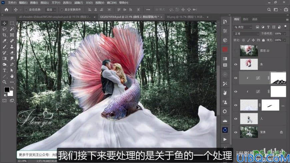290x163 pixels.
Task: Open the fill 100% dropdown arrow
Action: (x=284, y=40)
